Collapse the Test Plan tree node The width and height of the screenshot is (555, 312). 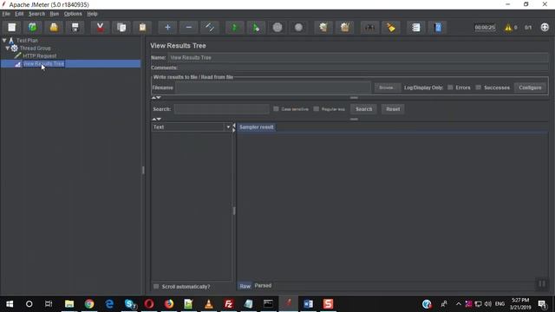4,41
